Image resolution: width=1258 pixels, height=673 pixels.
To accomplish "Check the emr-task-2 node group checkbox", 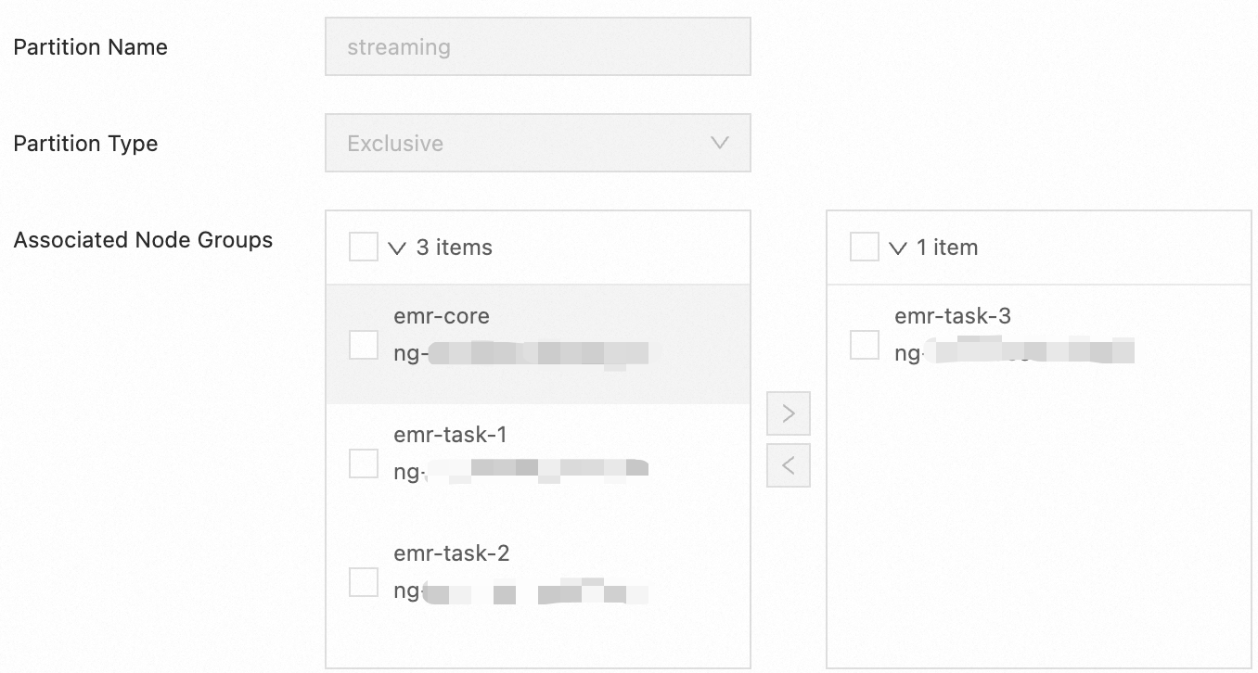I will click(364, 582).
